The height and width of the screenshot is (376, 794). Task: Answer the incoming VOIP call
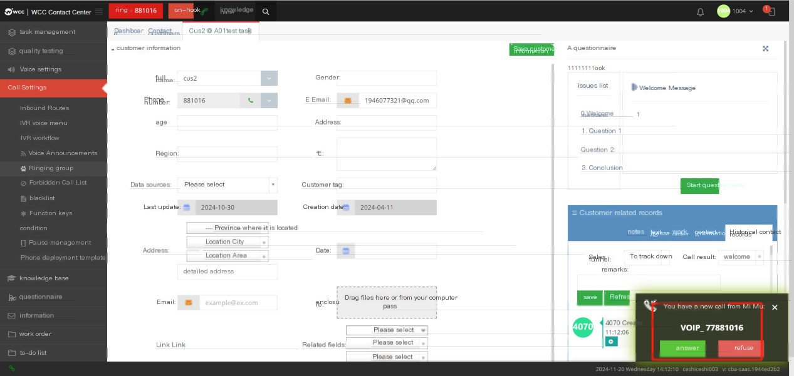coord(683,348)
